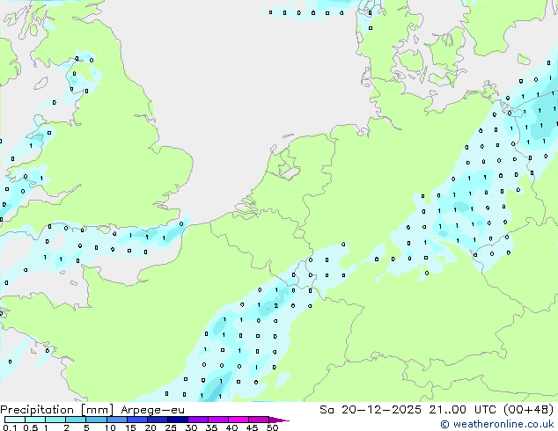Select the 25 to 30 mm dark blue swatch

coord(178,420)
